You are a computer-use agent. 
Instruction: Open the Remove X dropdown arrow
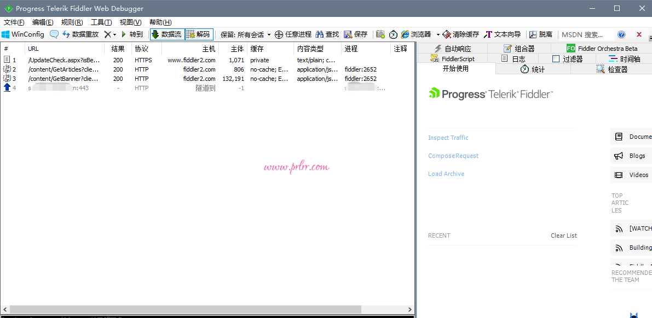pos(114,35)
